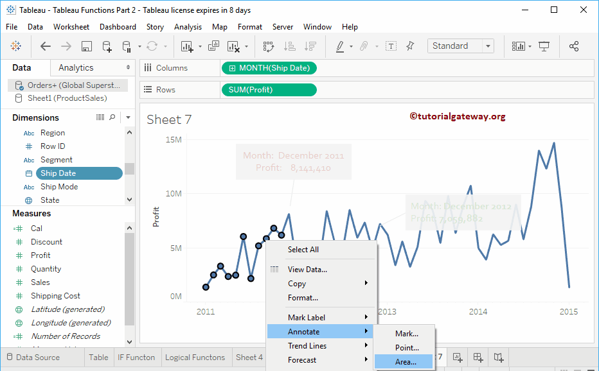
Task: Click the presentation mode icon
Action: [x=544, y=46]
